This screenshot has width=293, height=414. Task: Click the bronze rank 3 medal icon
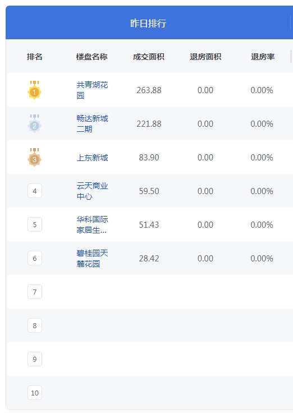35,157
